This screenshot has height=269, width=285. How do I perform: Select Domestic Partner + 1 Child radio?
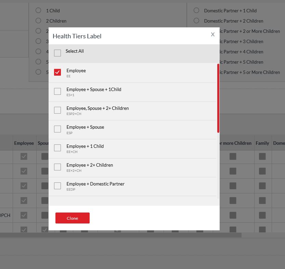196,10
